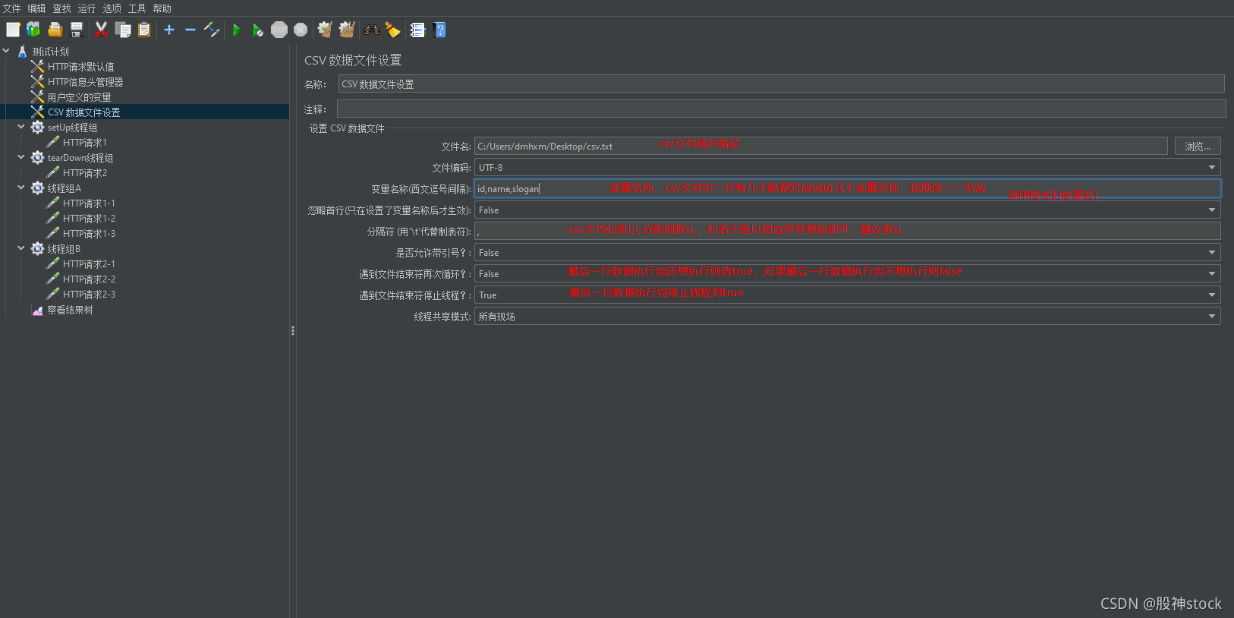Image resolution: width=1234 pixels, height=618 pixels.
Task: Click the Toggle enable/disable icon
Action: [x=212, y=30]
